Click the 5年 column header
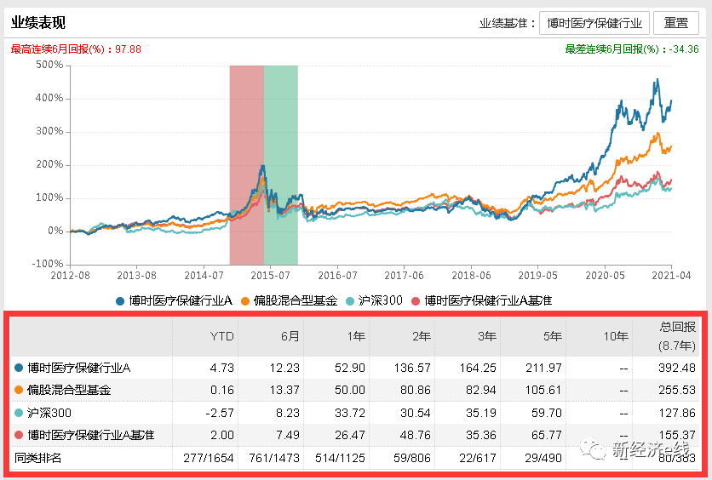Screen dimensions: 712x480 tap(553, 336)
